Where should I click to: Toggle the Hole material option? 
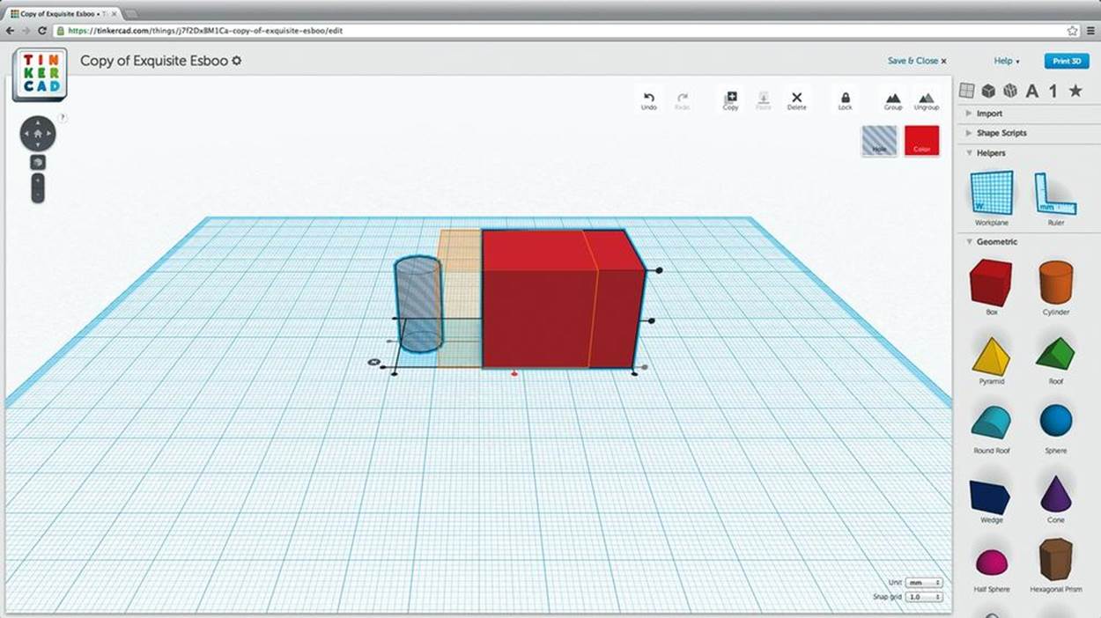coord(879,141)
